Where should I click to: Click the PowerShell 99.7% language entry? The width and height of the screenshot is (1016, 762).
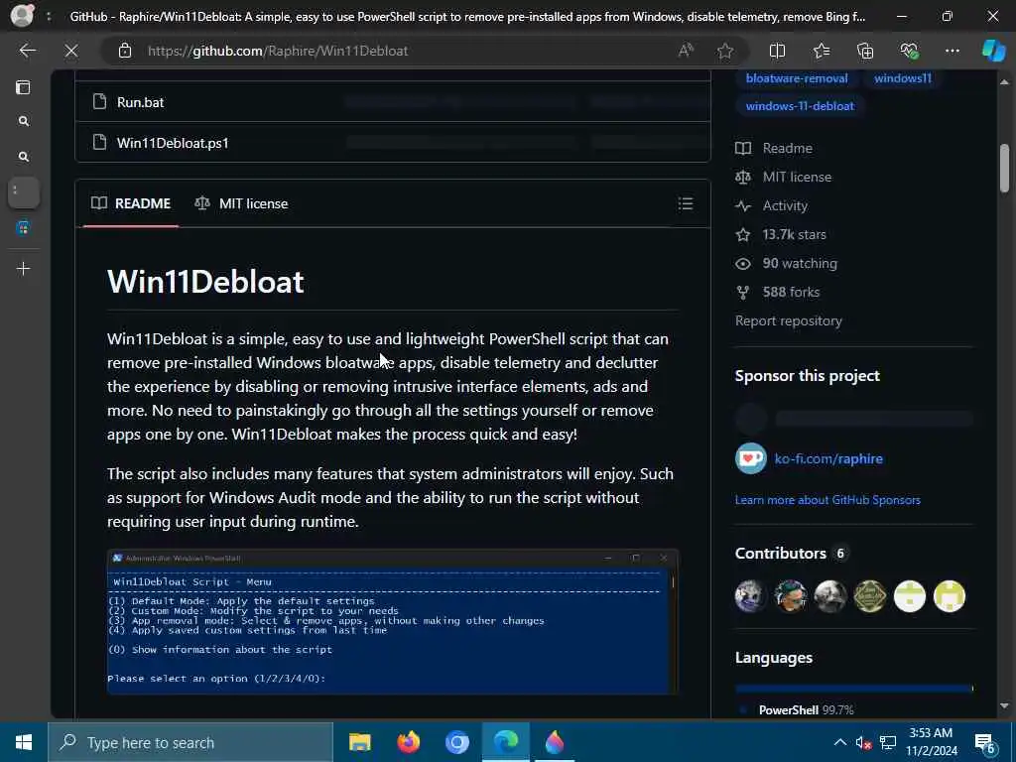click(x=797, y=710)
